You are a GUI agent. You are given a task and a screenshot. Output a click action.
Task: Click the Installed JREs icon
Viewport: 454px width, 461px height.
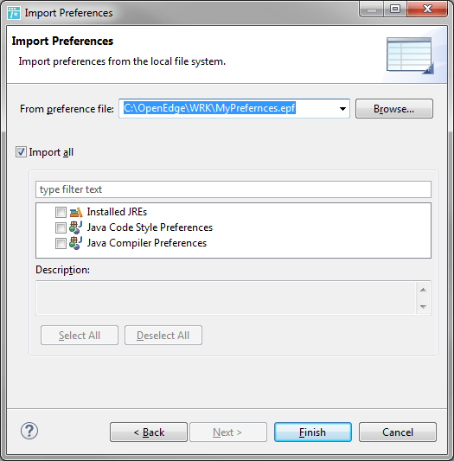tap(76, 212)
